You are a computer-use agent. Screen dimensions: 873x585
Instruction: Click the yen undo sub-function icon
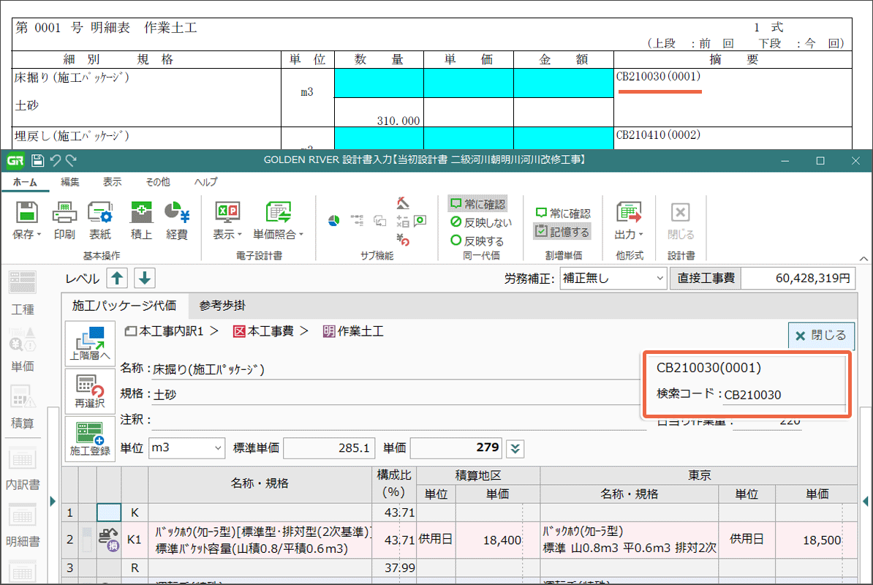[403, 240]
